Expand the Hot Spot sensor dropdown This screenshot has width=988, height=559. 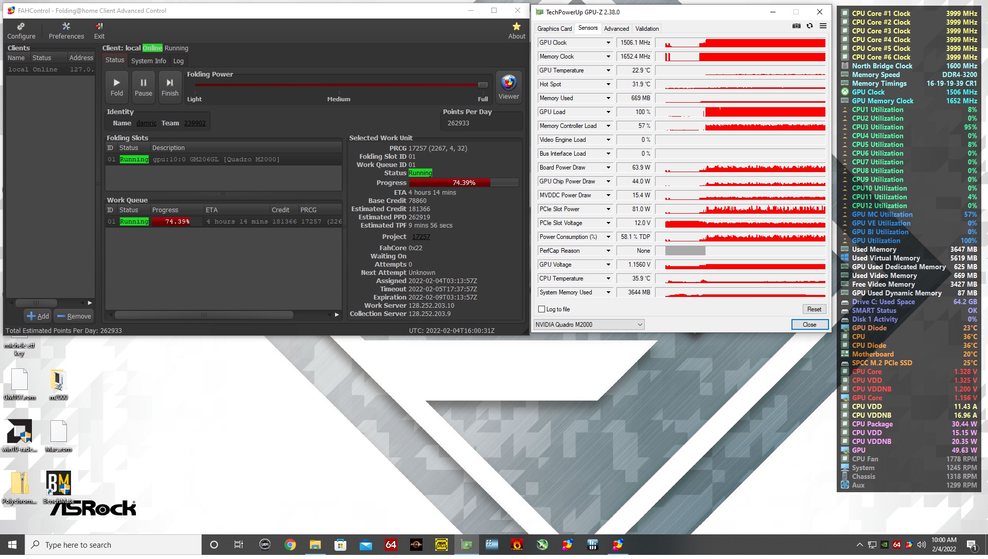608,84
